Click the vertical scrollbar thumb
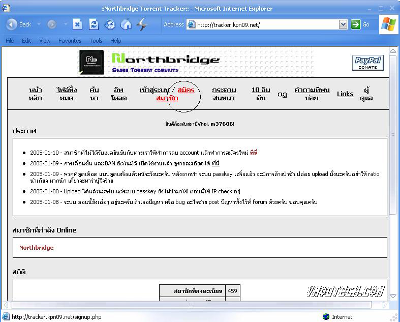The width and height of the screenshot is (400, 322). pyautogui.click(x=393, y=135)
